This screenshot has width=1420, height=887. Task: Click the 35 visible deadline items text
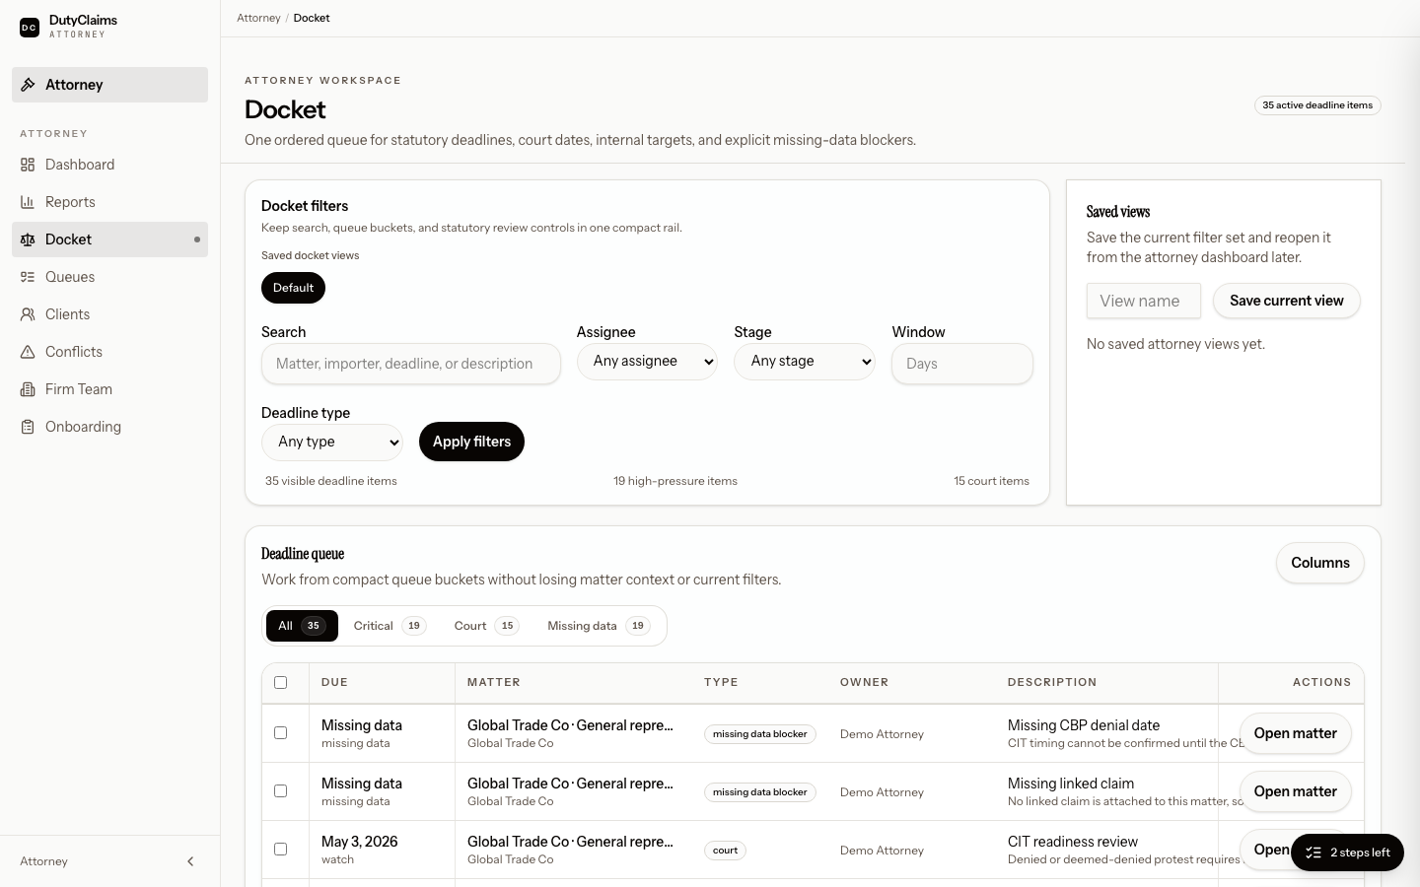pos(331,481)
